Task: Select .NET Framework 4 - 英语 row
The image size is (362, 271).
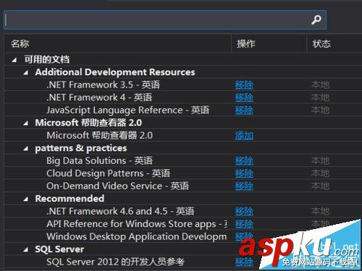Action: (99, 98)
